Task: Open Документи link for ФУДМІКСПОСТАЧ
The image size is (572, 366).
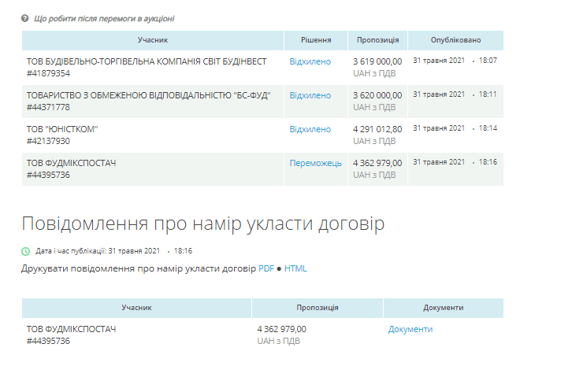Action: (410, 329)
